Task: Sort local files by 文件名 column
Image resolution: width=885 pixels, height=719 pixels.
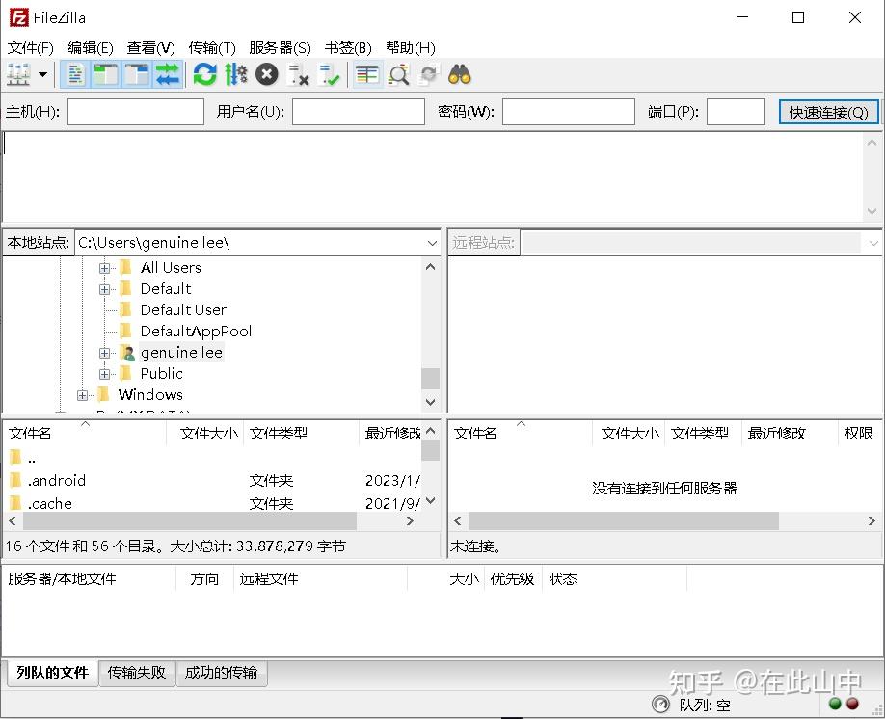Action: point(85,434)
